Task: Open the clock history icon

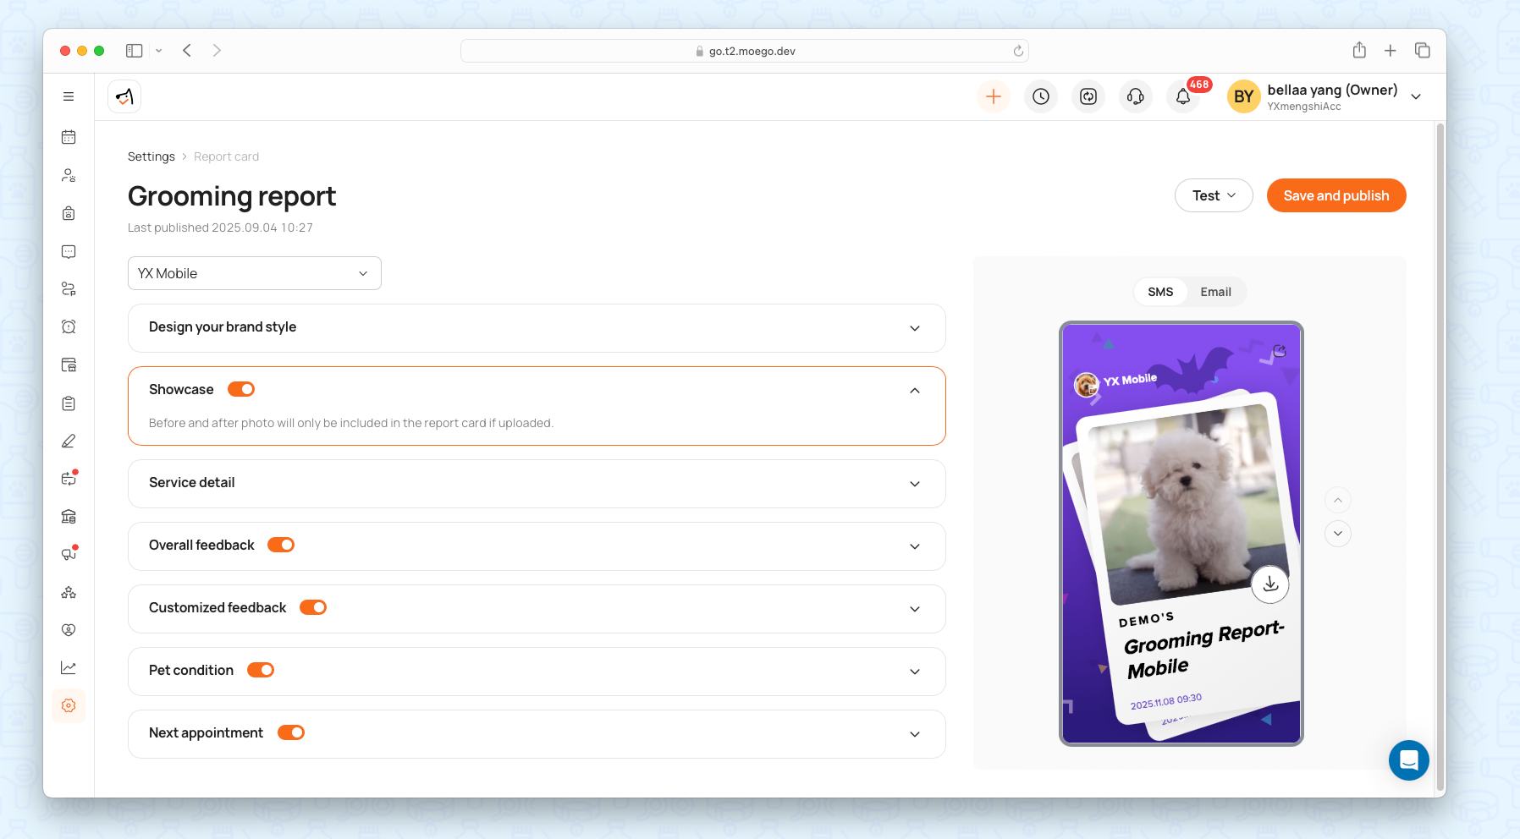Action: (1041, 96)
